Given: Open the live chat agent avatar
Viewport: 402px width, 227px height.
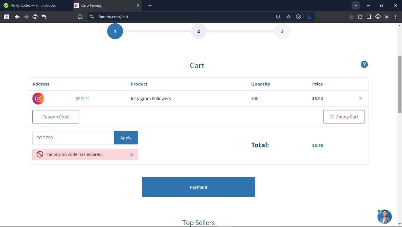Looking at the screenshot, I should (x=385, y=217).
